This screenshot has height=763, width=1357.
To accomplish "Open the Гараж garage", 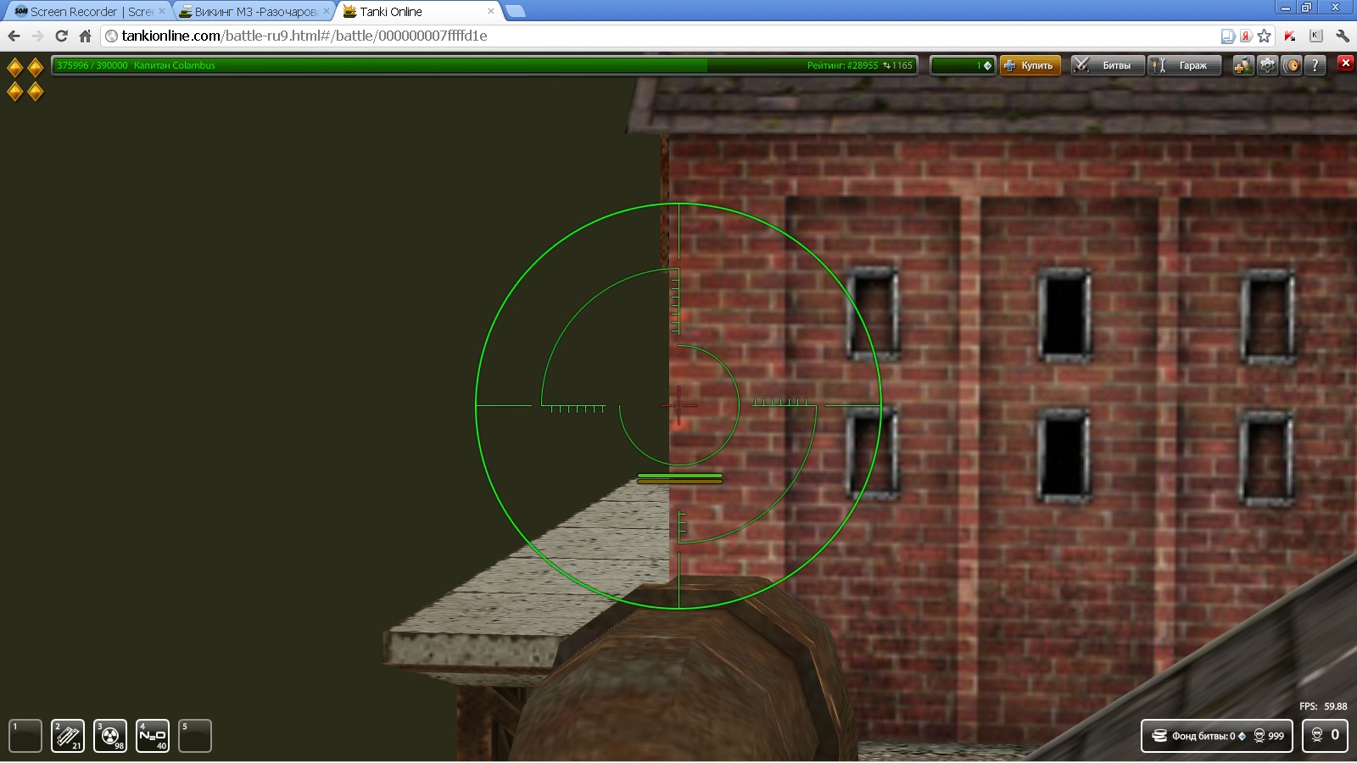I will click(x=1184, y=65).
